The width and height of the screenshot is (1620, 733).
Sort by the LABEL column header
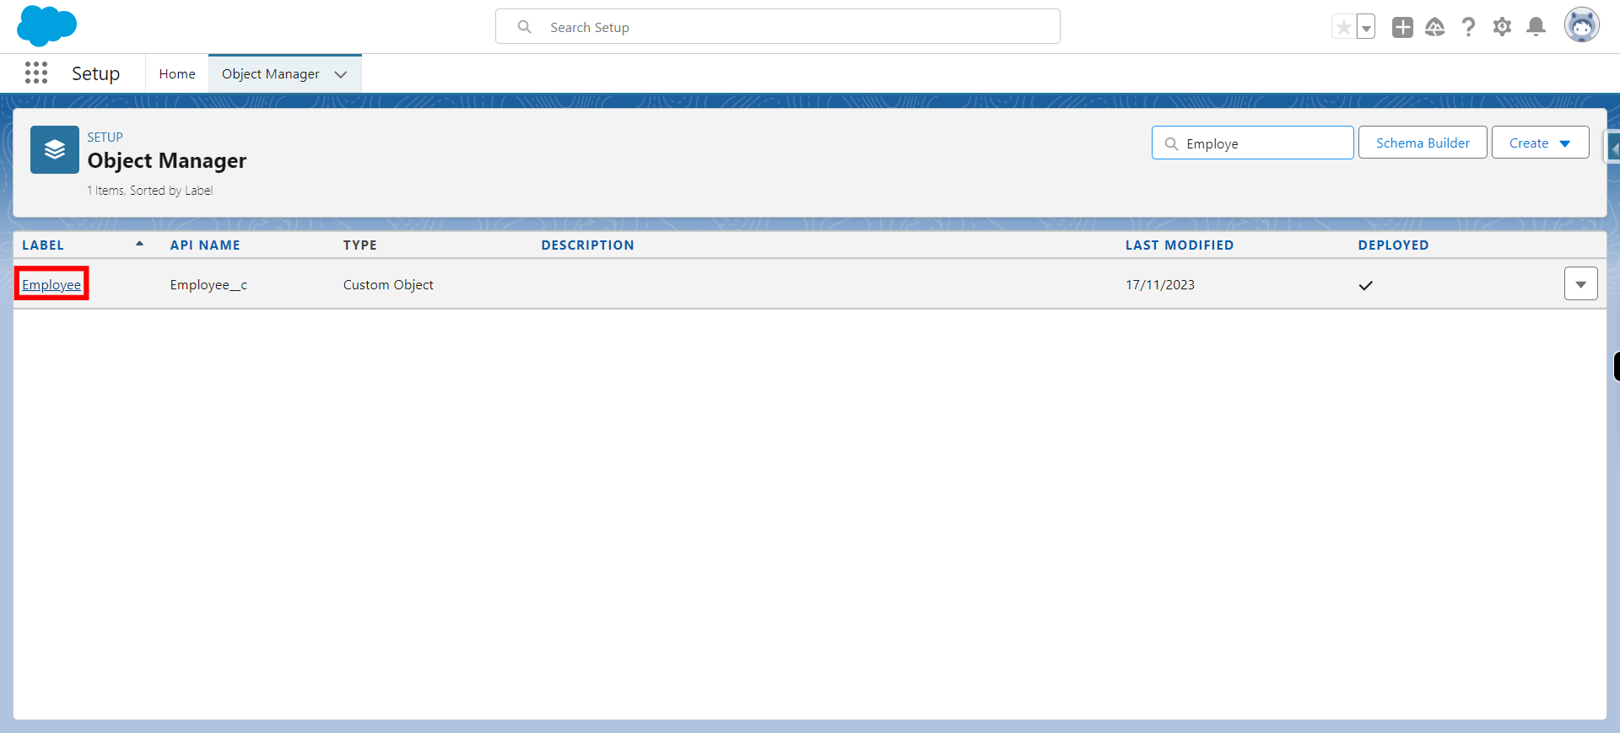pyautogui.click(x=43, y=245)
